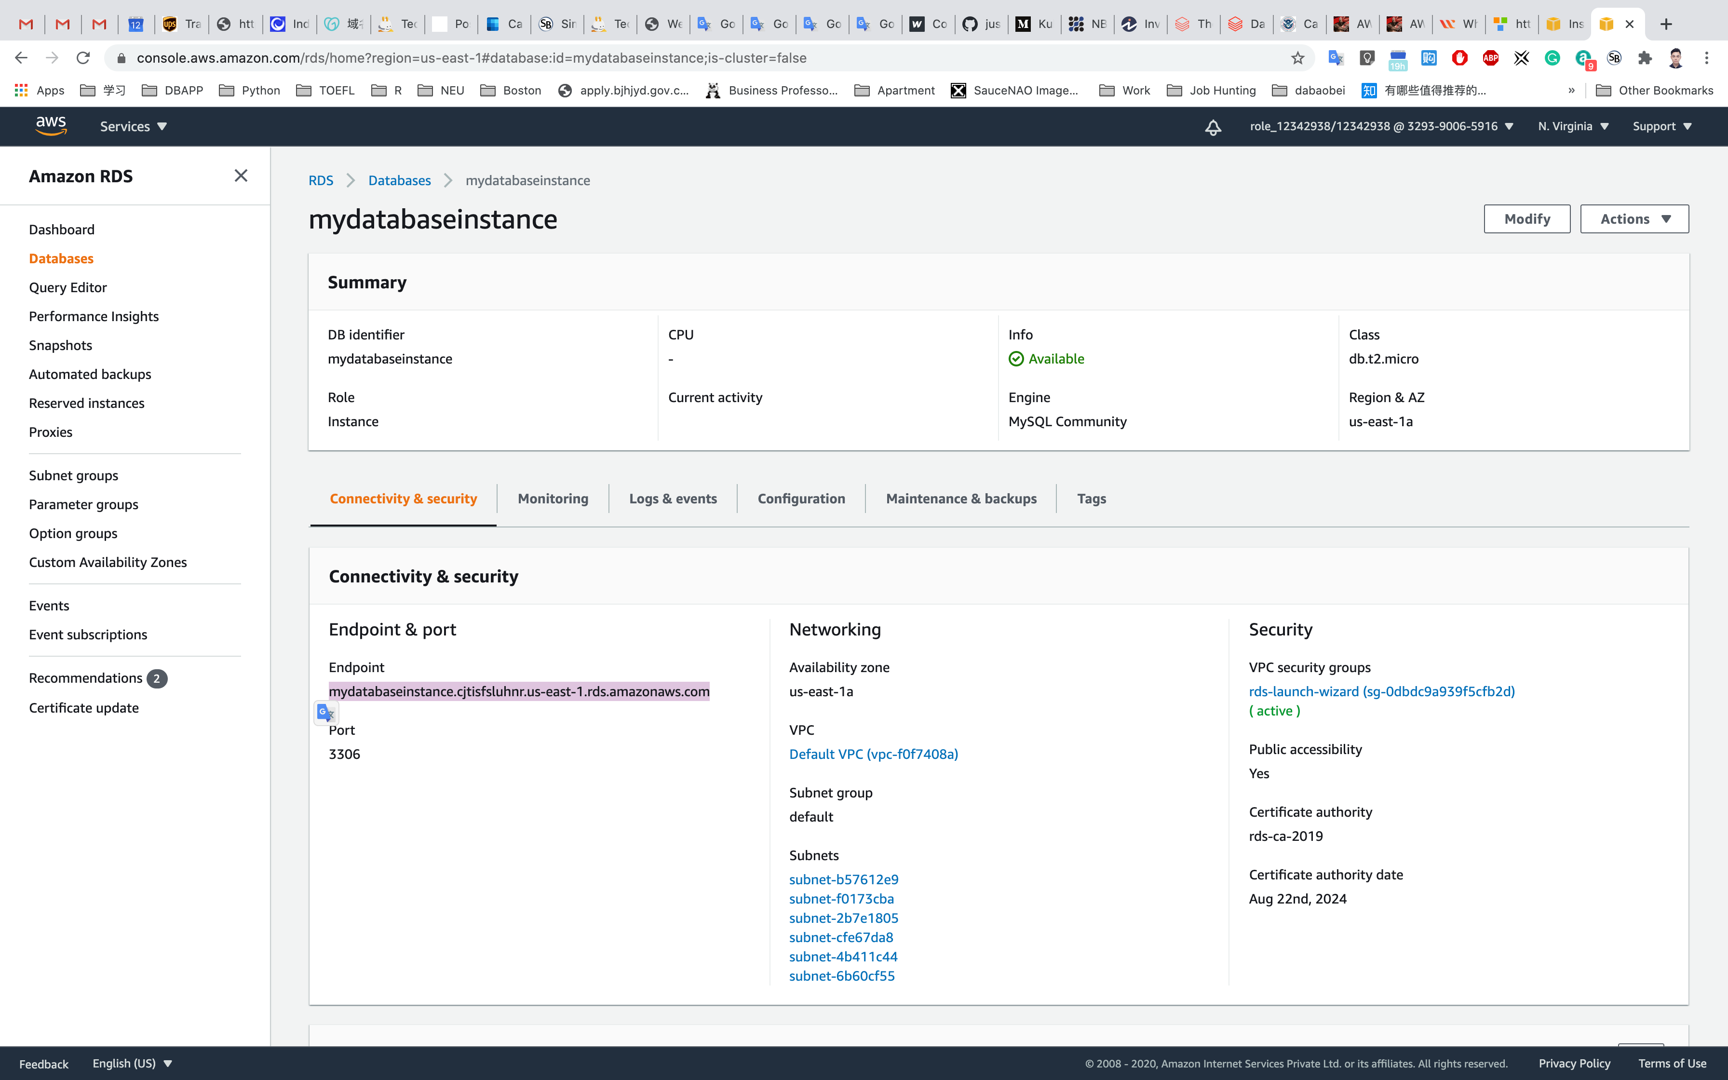
Task: Open rds-launch-wizard security group link
Action: point(1381,691)
